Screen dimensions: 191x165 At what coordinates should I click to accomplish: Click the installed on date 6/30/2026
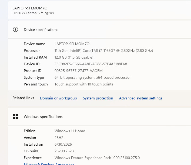coord(63,144)
